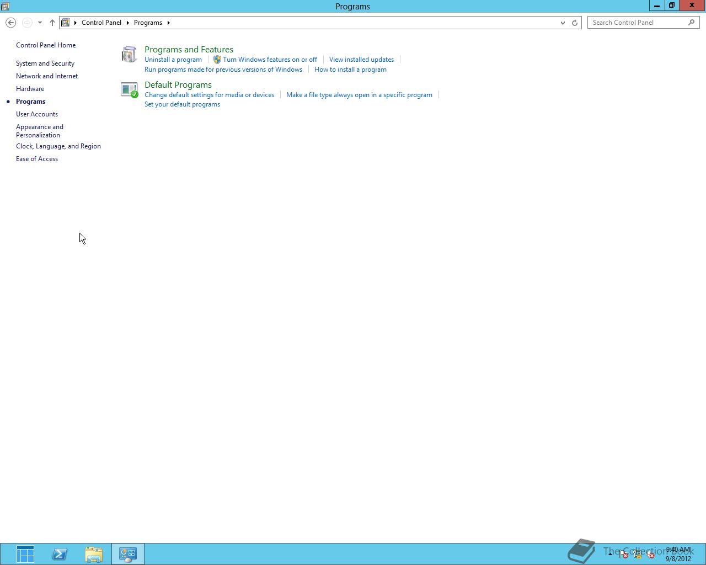706x565 pixels.
Task: Open Uninstall a program link
Action: pyautogui.click(x=173, y=60)
